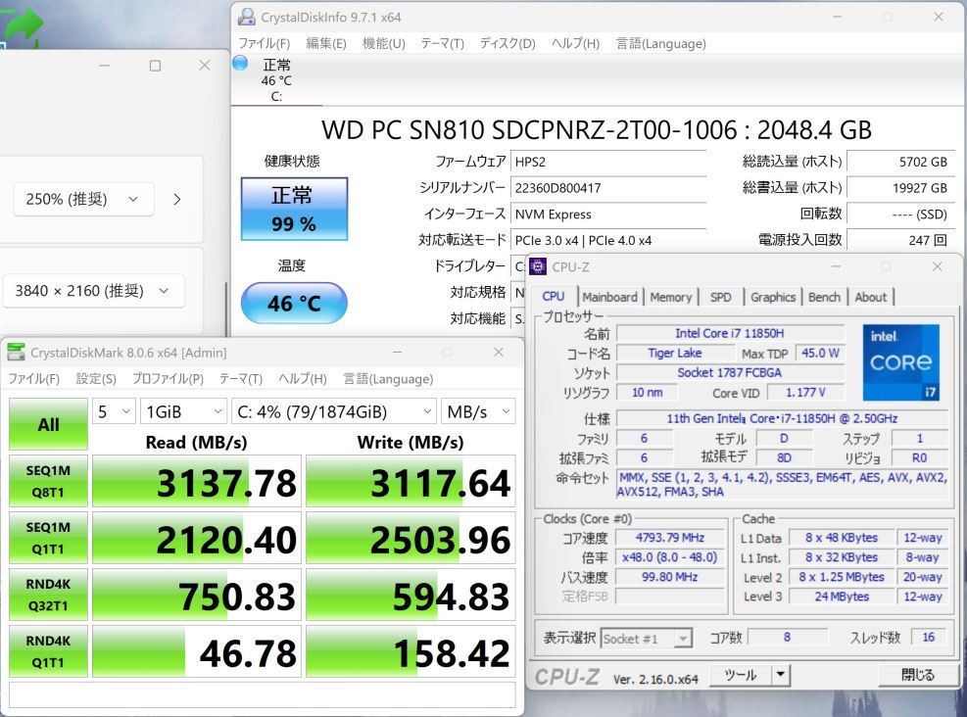Click the ツール button in CPU-Z
This screenshot has width=967, height=717.
740,675
